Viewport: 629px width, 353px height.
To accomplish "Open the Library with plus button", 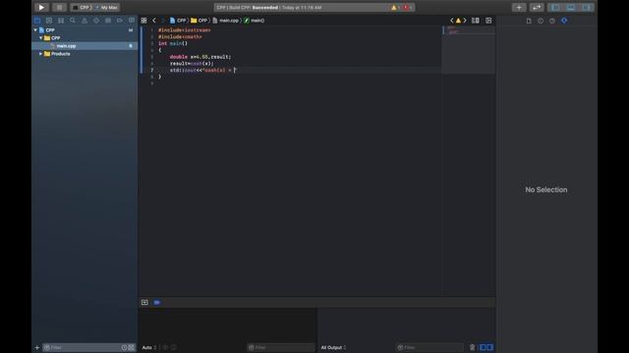I will (519, 7).
